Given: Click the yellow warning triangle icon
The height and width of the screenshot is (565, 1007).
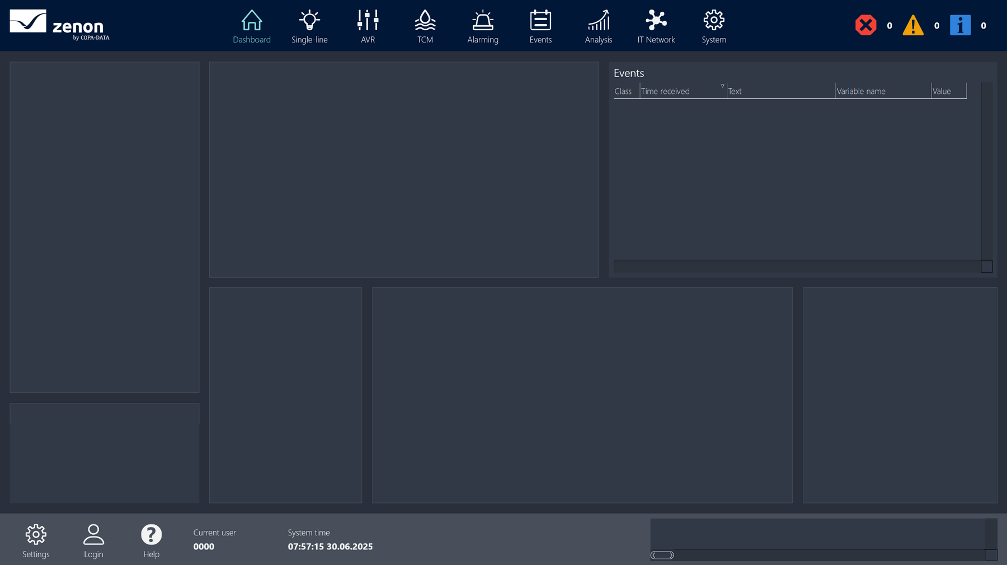Looking at the screenshot, I should pyautogui.click(x=913, y=25).
